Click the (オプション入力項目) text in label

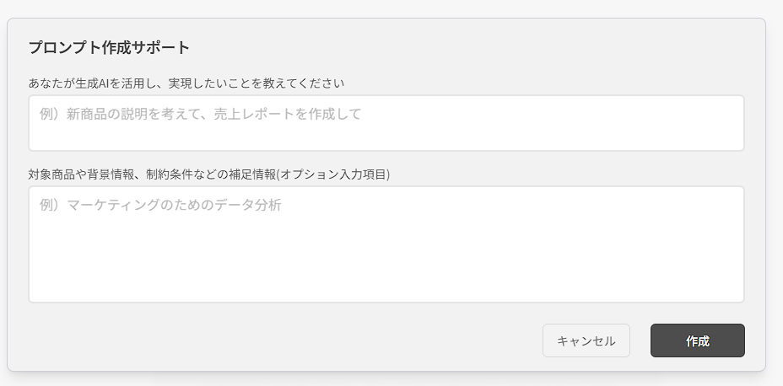pyautogui.click(x=333, y=174)
